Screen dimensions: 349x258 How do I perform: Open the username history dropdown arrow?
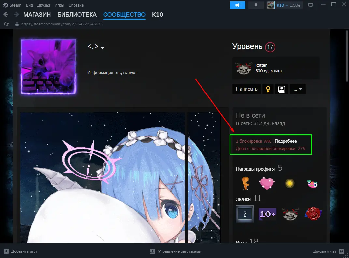103,48
